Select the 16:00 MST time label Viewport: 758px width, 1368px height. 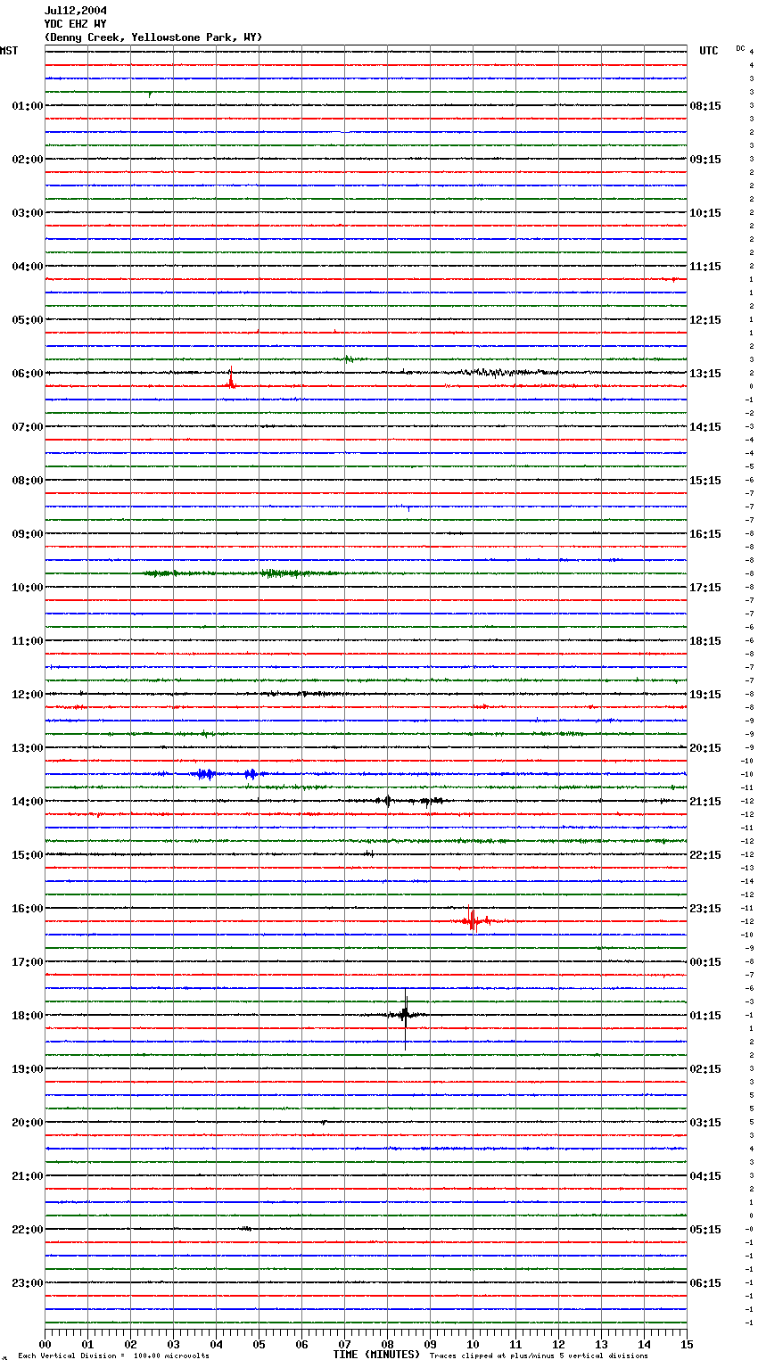click(x=28, y=909)
